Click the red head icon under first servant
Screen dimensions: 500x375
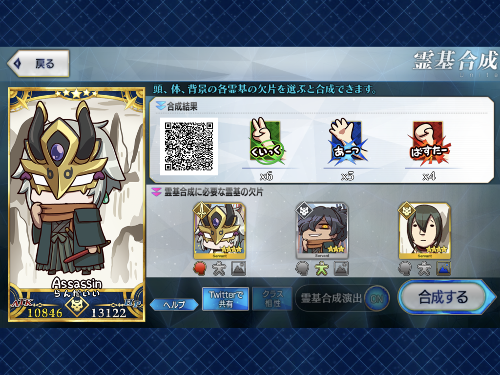tap(200, 269)
